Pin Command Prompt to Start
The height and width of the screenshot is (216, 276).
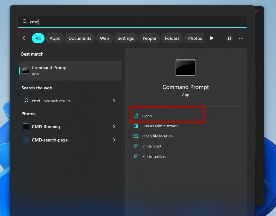pyautogui.click(x=152, y=146)
